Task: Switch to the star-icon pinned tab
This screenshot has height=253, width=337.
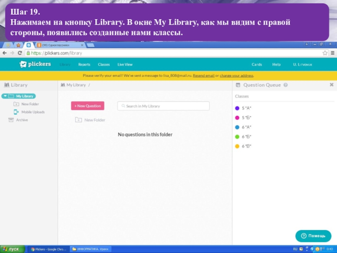Action: (x=19, y=45)
